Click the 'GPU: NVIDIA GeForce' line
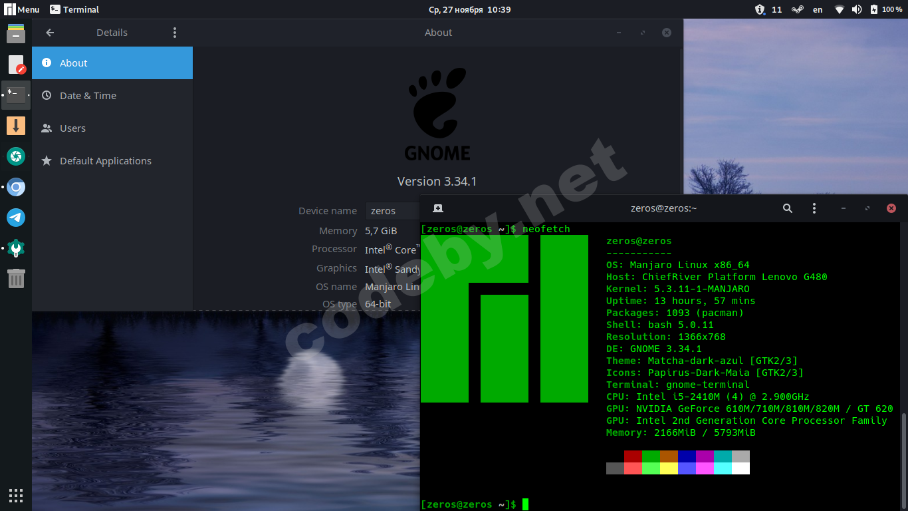Screen dimensions: 908x511 (x=750, y=409)
